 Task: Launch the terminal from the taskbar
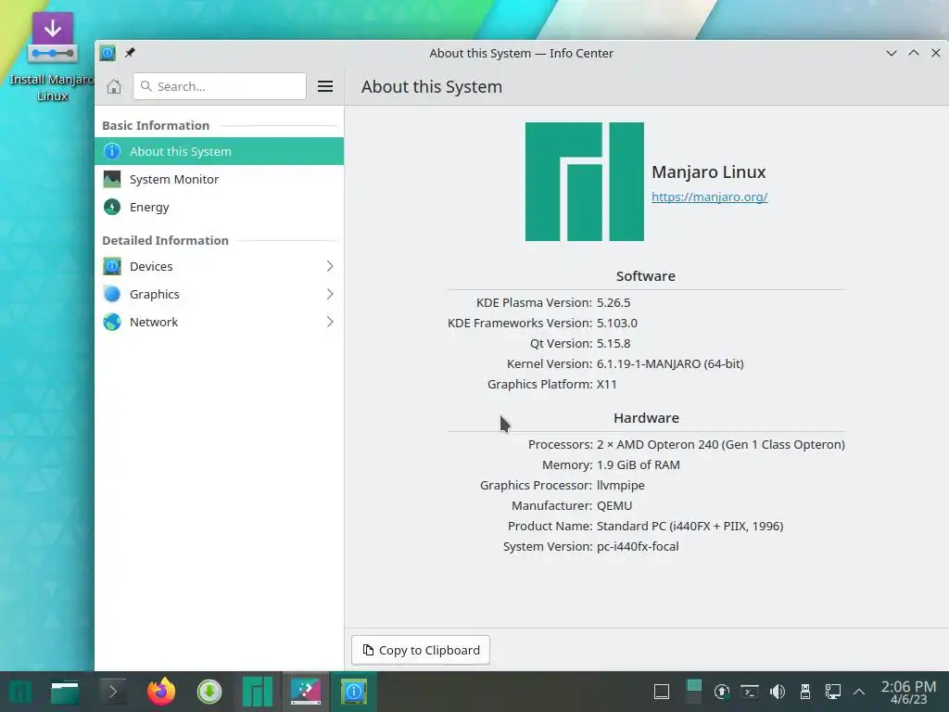point(112,692)
